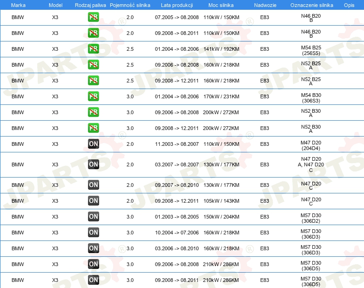Click ON diesel icon in 03.2007 -> 08.2007 row
The width and height of the screenshot is (364, 288).
point(94,164)
